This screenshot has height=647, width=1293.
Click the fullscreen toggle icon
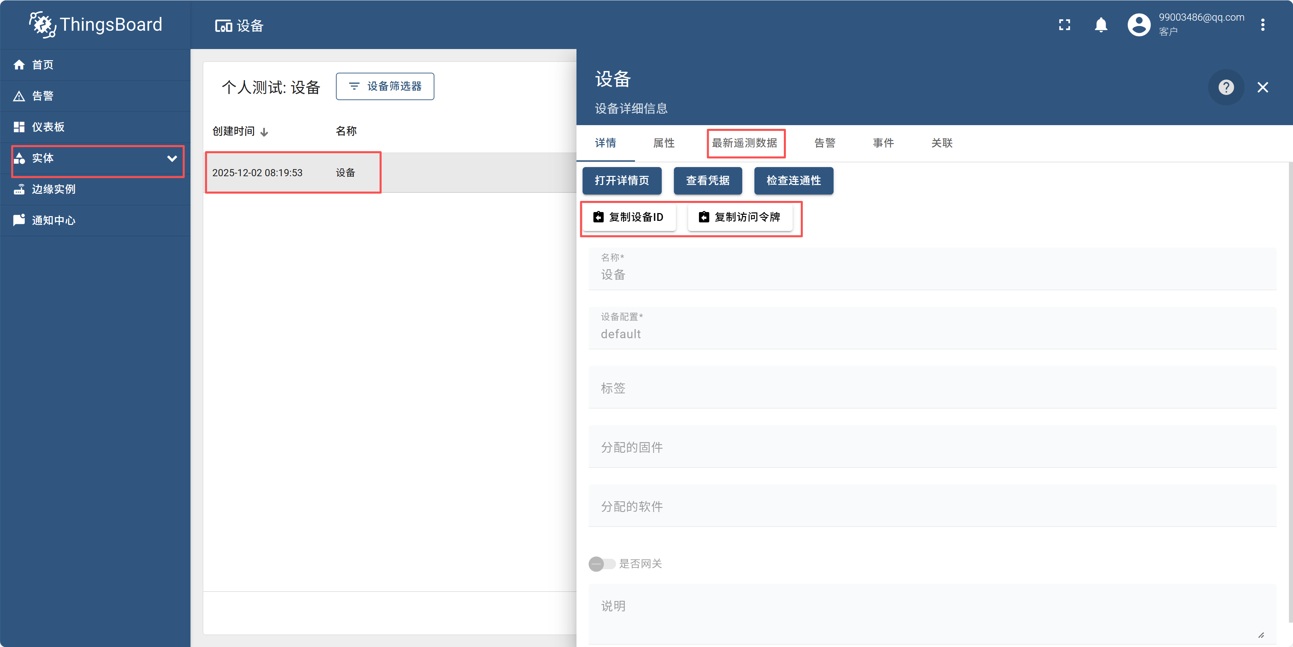[1064, 25]
